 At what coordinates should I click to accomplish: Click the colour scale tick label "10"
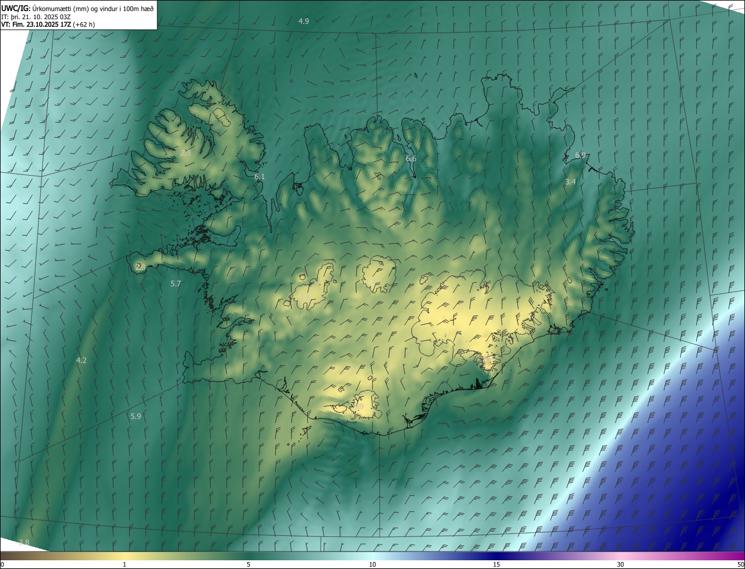(372, 564)
